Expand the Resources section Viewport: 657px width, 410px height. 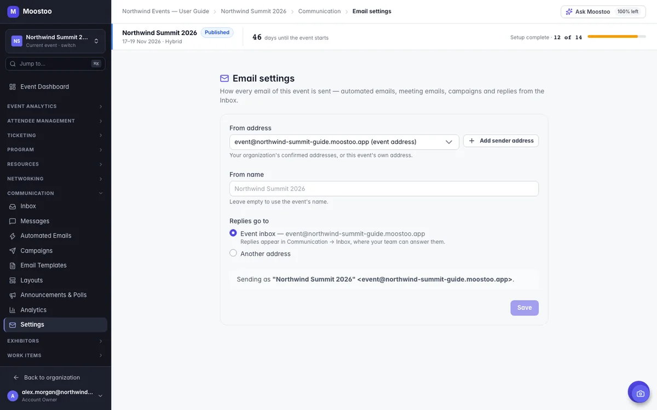[55, 165]
